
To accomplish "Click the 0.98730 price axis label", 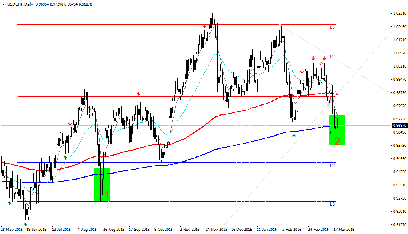I will (400, 93).
